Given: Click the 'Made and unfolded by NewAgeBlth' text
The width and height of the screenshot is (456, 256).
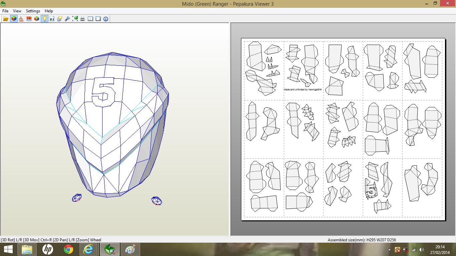Looking at the screenshot, I should pos(303,89).
